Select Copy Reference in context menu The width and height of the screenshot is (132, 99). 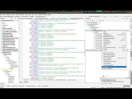click(x=114, y=35)
